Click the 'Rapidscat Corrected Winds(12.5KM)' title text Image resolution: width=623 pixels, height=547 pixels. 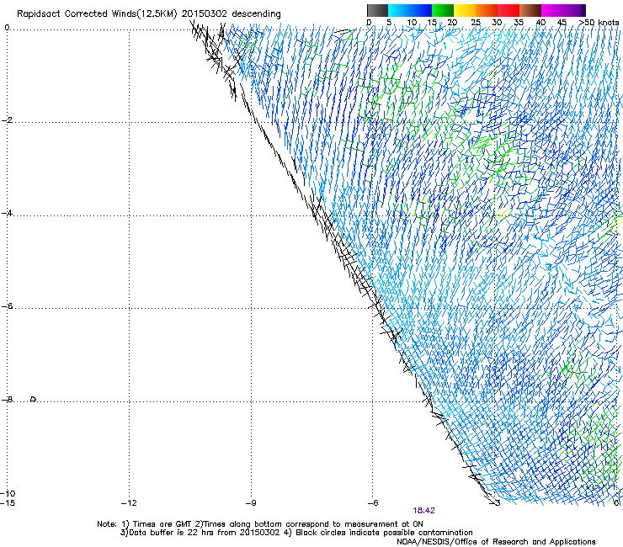[x=97, y=14]
